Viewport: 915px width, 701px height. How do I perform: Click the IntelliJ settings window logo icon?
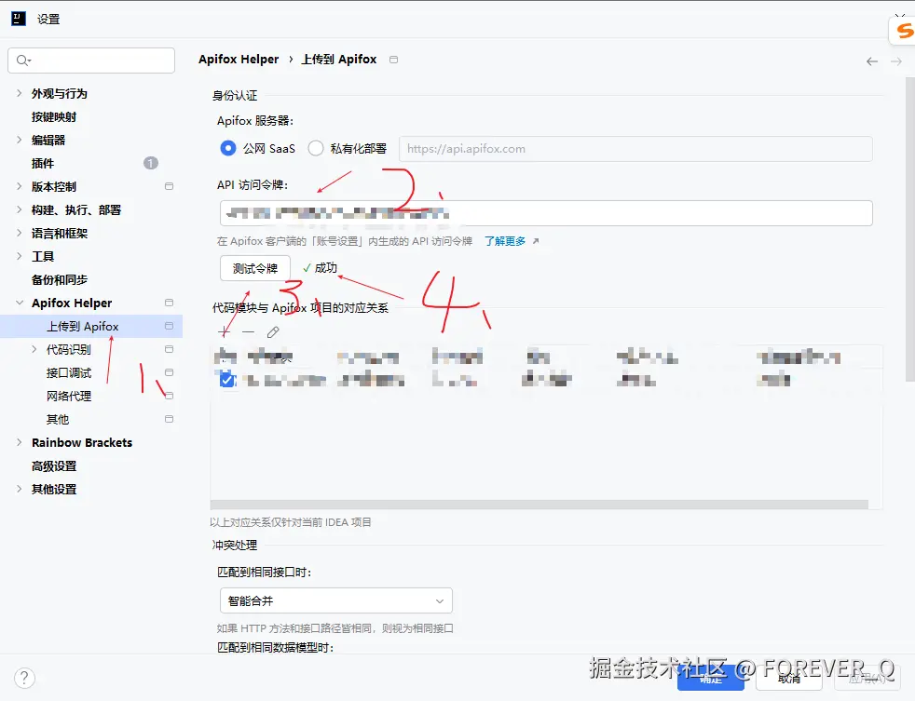click(x=19, y=19)
